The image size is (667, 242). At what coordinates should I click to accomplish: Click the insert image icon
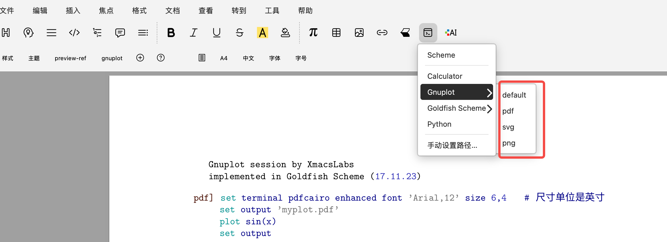(x=359, y=33)
